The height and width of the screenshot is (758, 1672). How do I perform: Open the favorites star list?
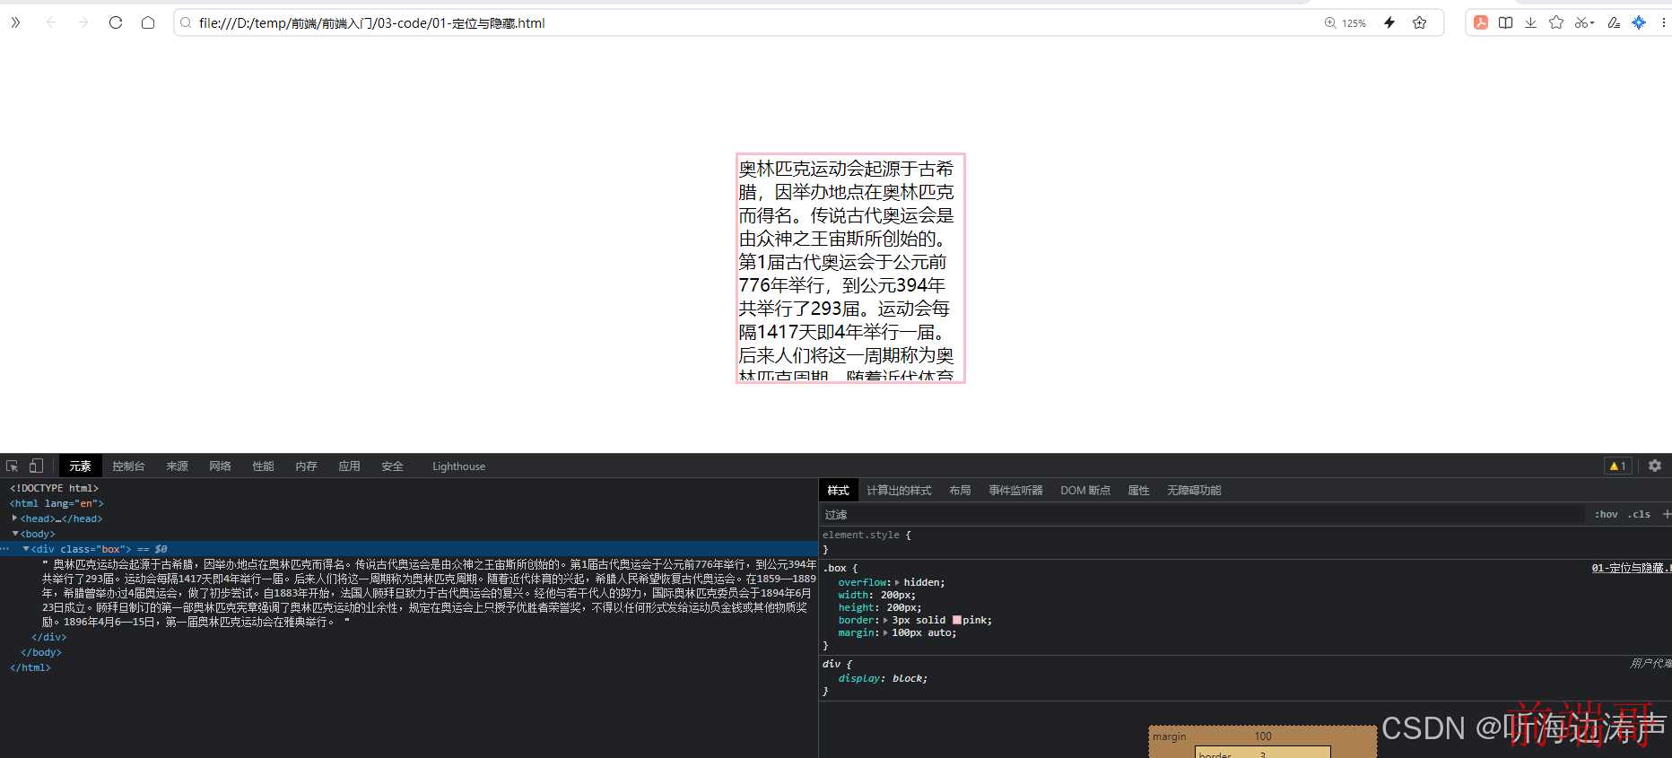1556,22
